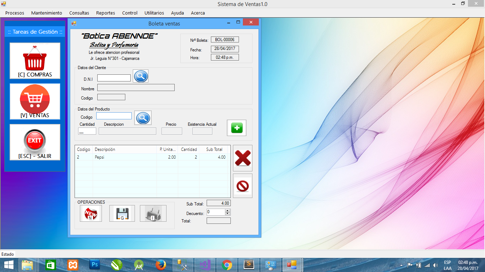485x272 pixels.
Task: Save the boleta with floppy disk icon
Action: coord(122,214)
